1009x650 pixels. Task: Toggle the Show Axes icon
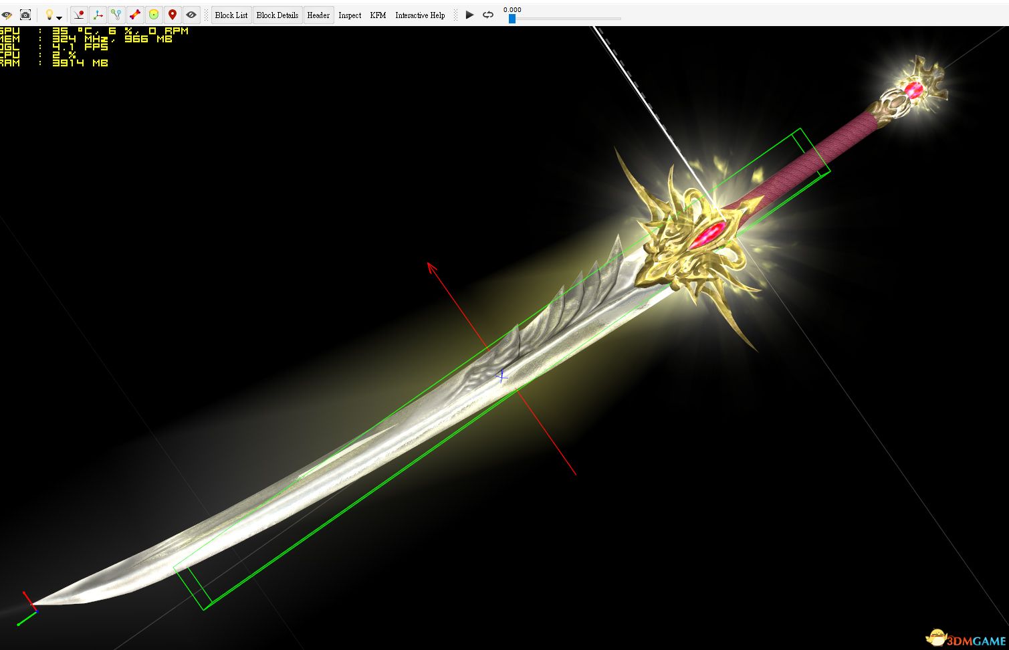98,15
